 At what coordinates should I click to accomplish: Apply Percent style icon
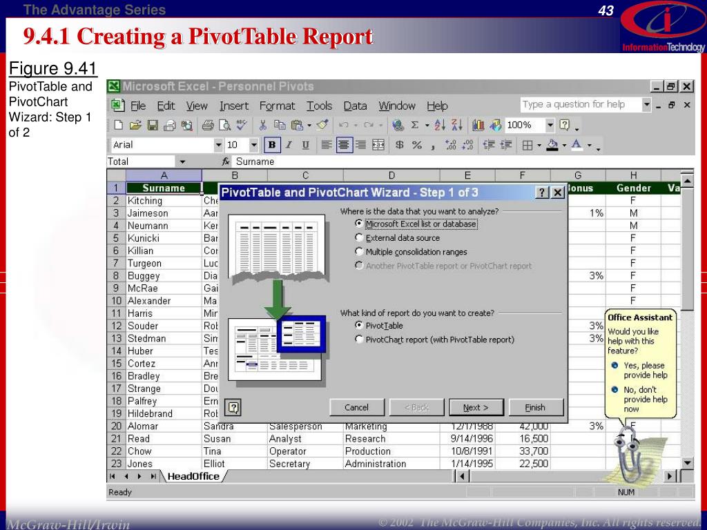click(x=417, y=145)
